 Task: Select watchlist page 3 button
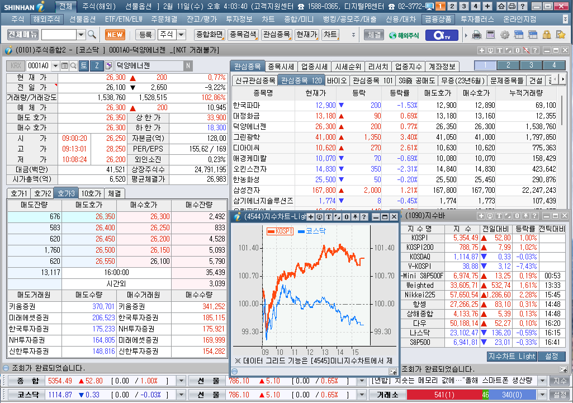pyautogui.click(x=531, y=65)
